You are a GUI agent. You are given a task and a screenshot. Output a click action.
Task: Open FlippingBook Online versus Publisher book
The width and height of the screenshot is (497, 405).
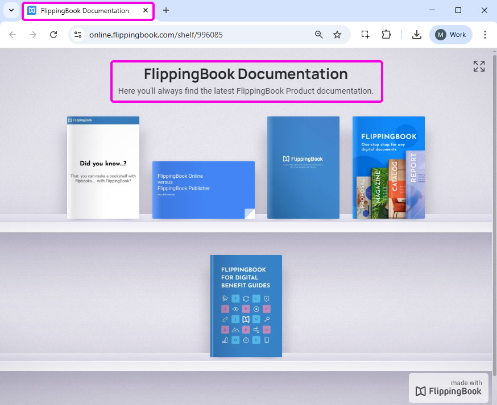tap(204, 190)
